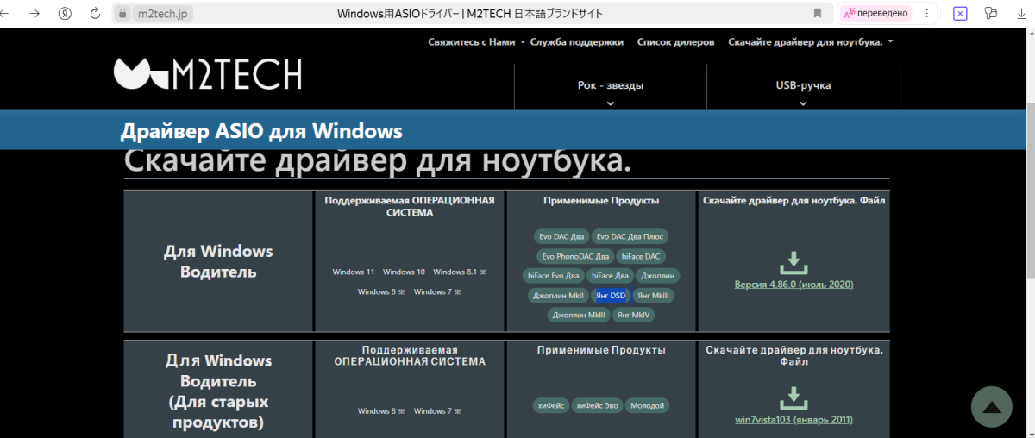Select the 'Молодой' product tag

647,405
